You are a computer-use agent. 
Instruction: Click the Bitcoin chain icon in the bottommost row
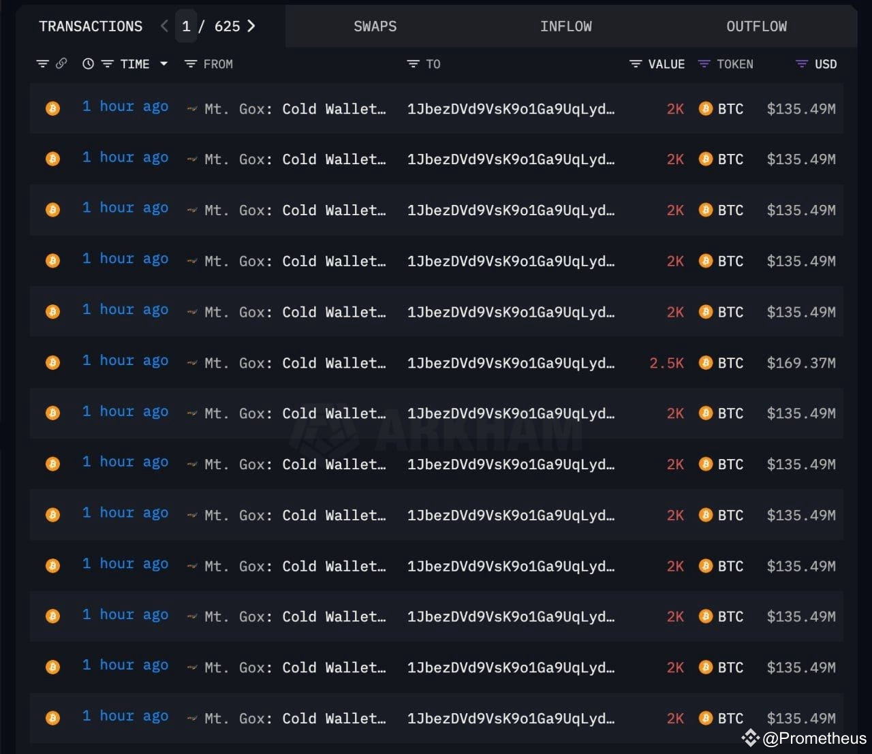click(x=52, y=718)
